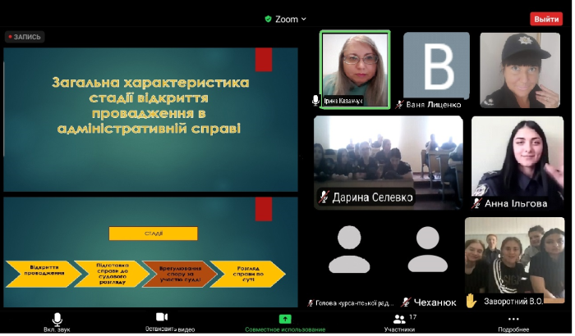
Task: Select Ірина Казанчук's video tile
Action: [x=355, y=68]
